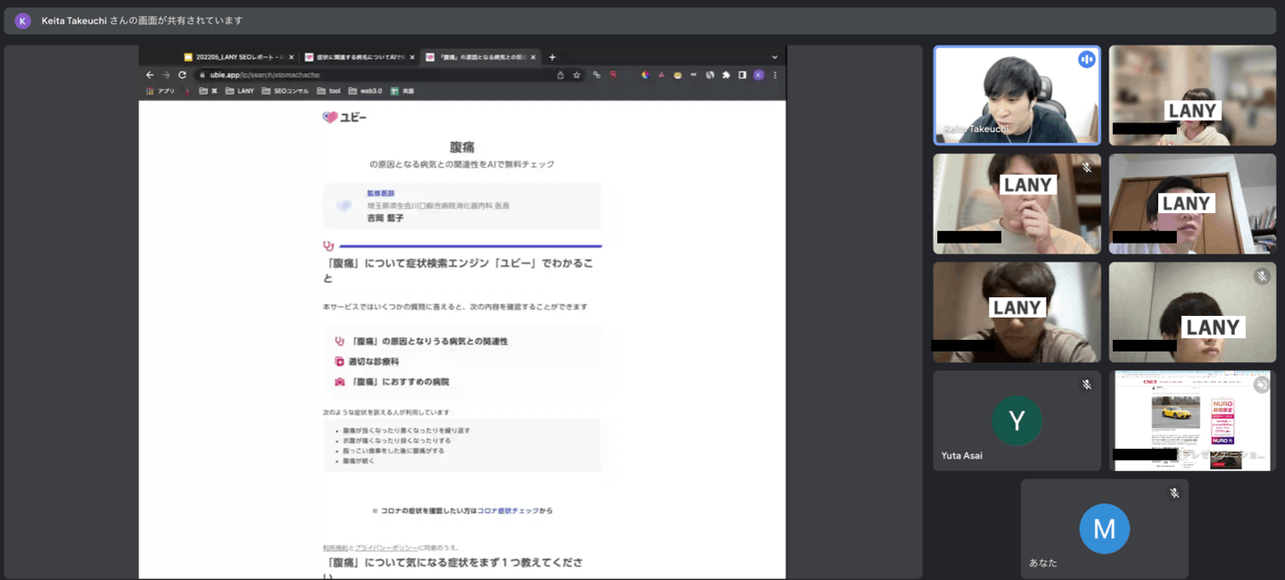Toggle the browser side panel icon
The image size is (1285, 580).
point(742,75)
